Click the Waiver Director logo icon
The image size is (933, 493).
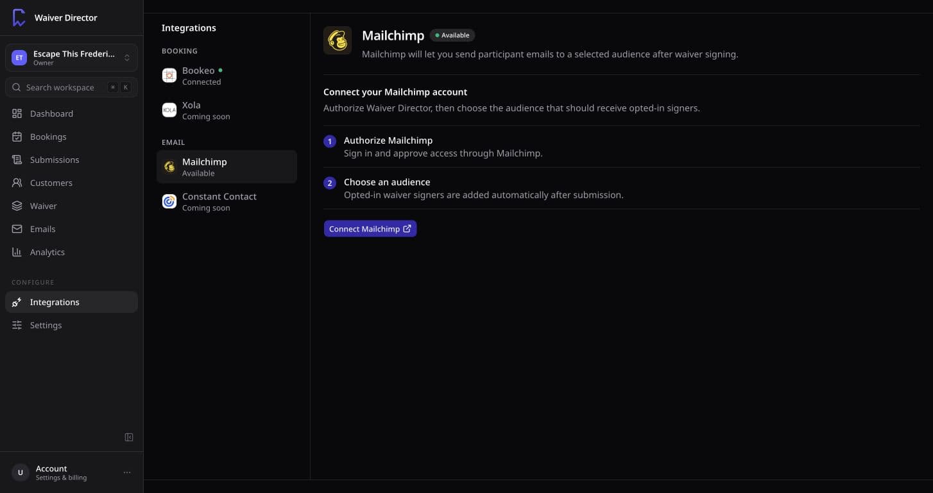coord(19,18)
